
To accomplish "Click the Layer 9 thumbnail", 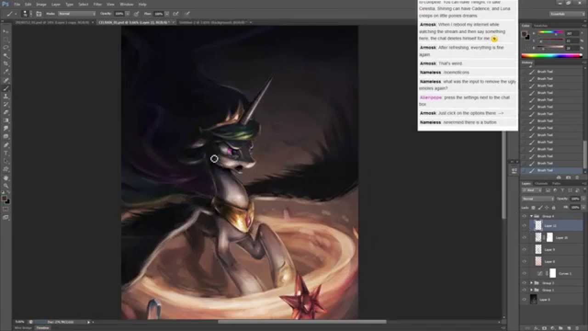I will (538, 250).
